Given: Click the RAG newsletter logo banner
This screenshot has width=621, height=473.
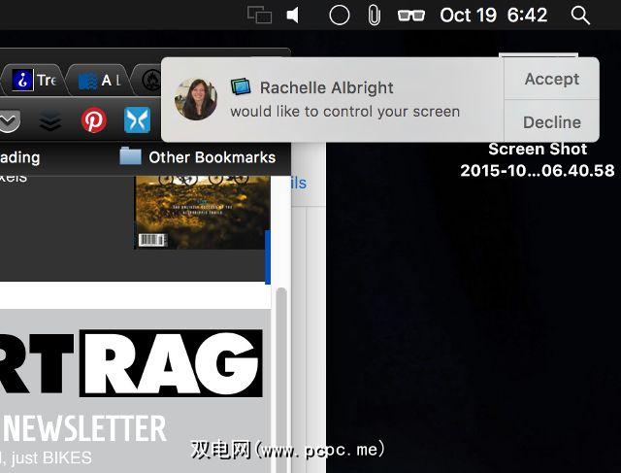Looking at the screenshot, I should pyautogui.click(x=171, y=363).
